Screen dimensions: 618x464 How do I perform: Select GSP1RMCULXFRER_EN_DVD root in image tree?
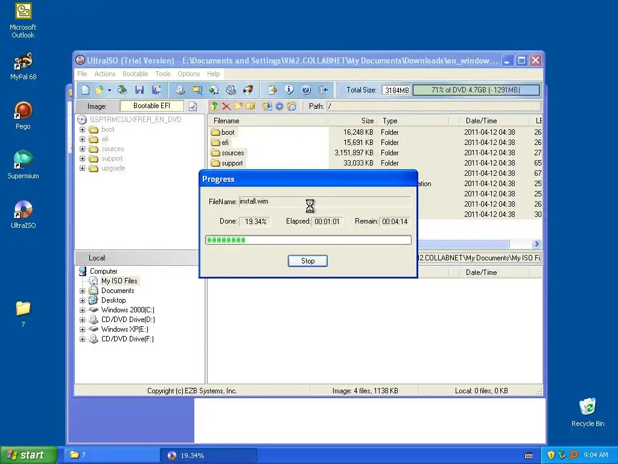(135, 120)
